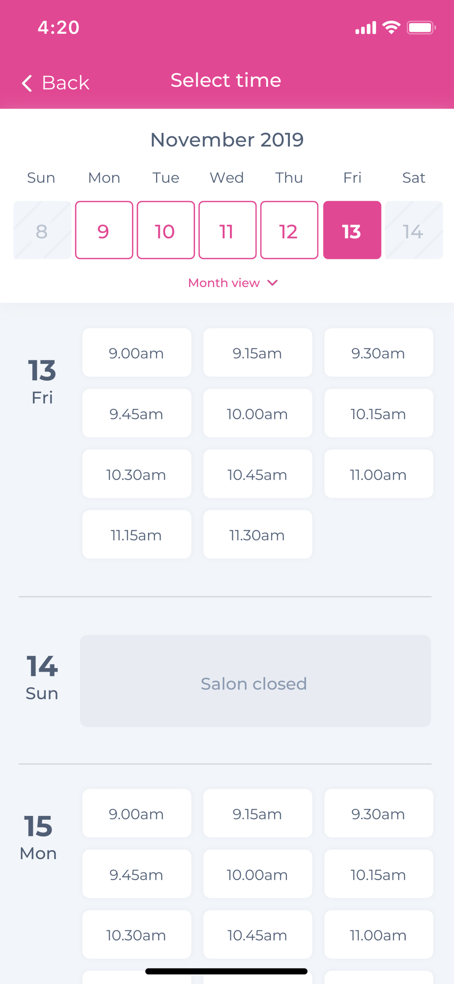This screenshot has width=454, height=984.
Task: Pick Thursday the 12th date
Action: [x=289, y=230]
